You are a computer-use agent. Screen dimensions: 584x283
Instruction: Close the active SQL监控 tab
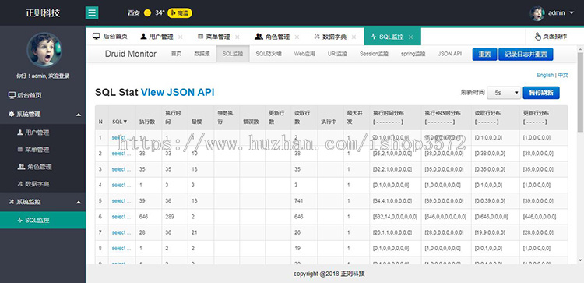point(411,37)
